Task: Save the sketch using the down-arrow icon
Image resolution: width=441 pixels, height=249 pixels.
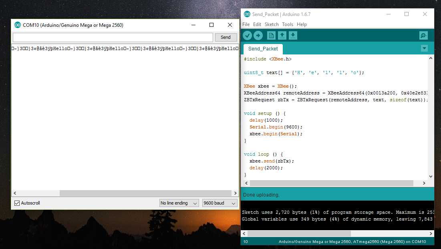Action: pyautogui.click(x=293, y=35)
